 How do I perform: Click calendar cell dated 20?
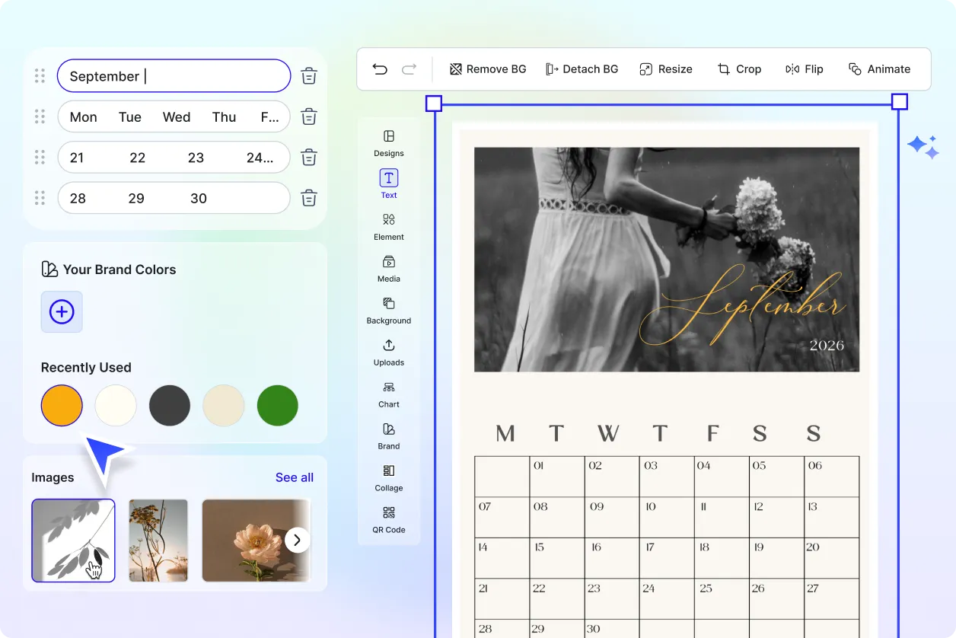pyautogui.click(x=831, y=558)
